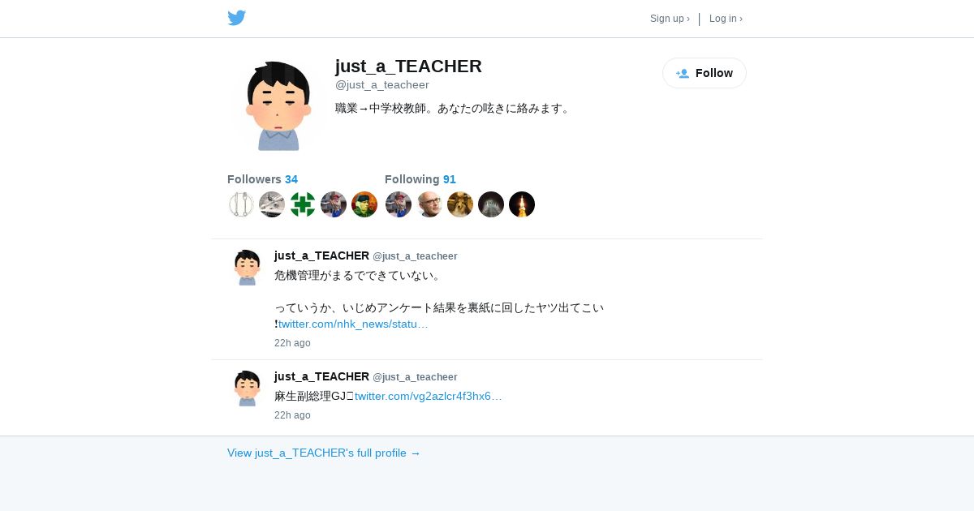Open the Sign up link
Screen dimensions: 974x511
[670, 19]
